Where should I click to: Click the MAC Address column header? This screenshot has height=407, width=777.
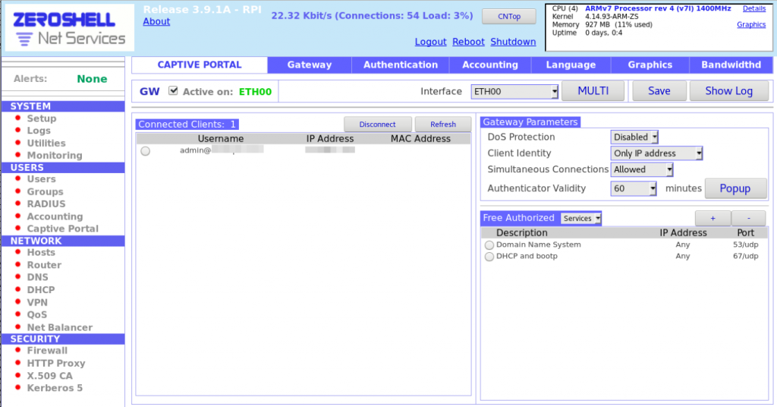pyautogui.click(x=420, y=139)
